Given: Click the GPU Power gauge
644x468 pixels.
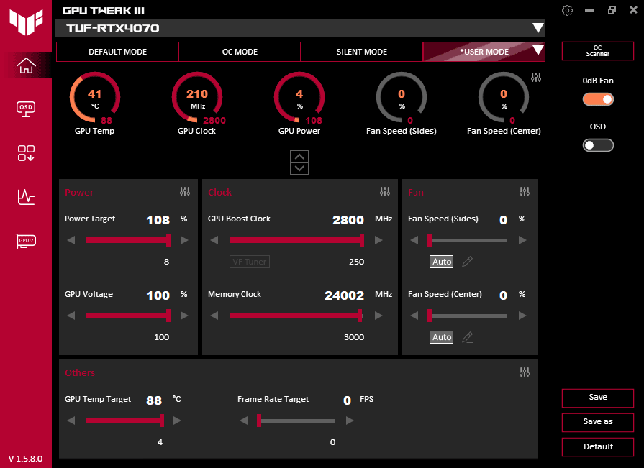Looking at the screenshot, I should click(x=299, y=98).
